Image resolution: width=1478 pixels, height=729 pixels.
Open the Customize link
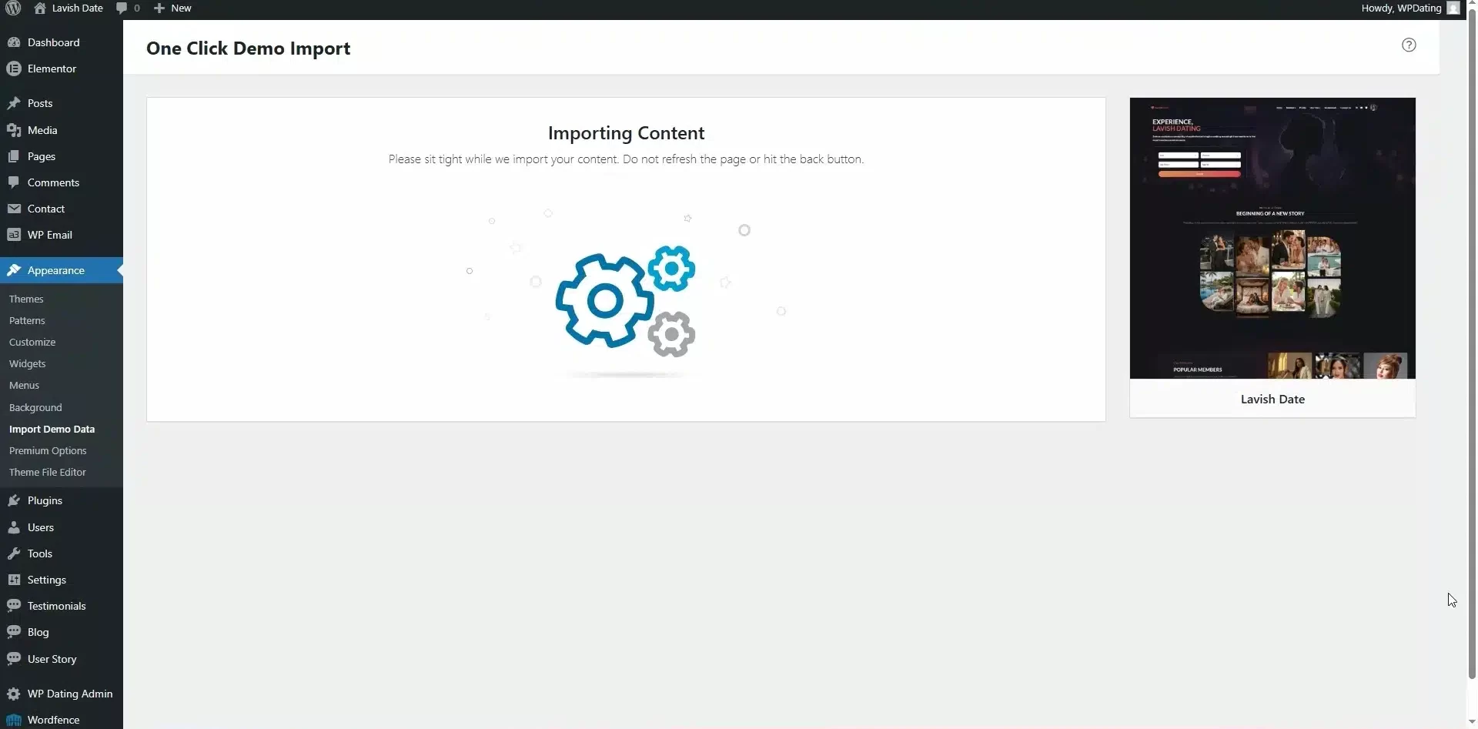pos(32,342)
